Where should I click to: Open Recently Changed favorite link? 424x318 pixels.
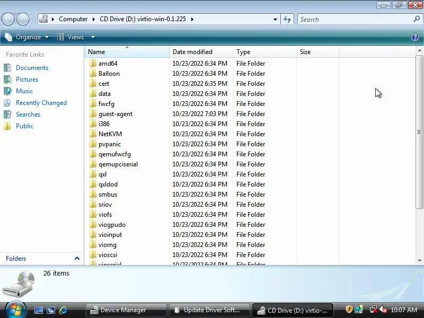click(x=41, y=103)
